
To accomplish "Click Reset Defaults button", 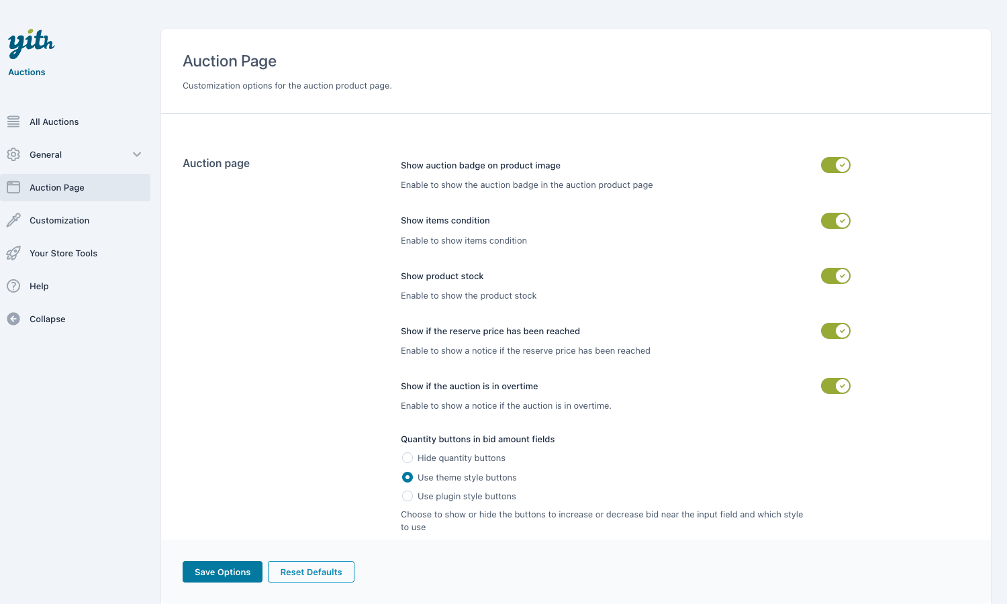I will 311,572.
